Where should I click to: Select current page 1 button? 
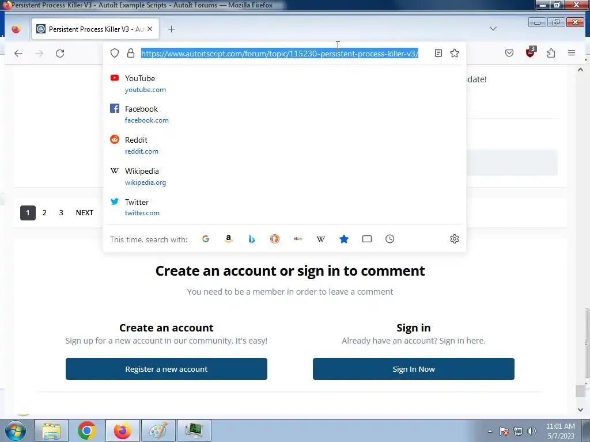point(28,213)
